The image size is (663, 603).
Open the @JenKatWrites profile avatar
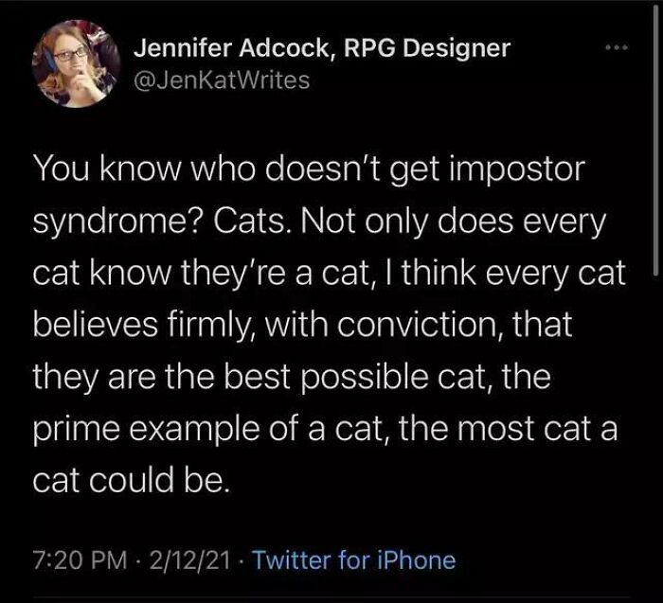[x=77, y=63]
